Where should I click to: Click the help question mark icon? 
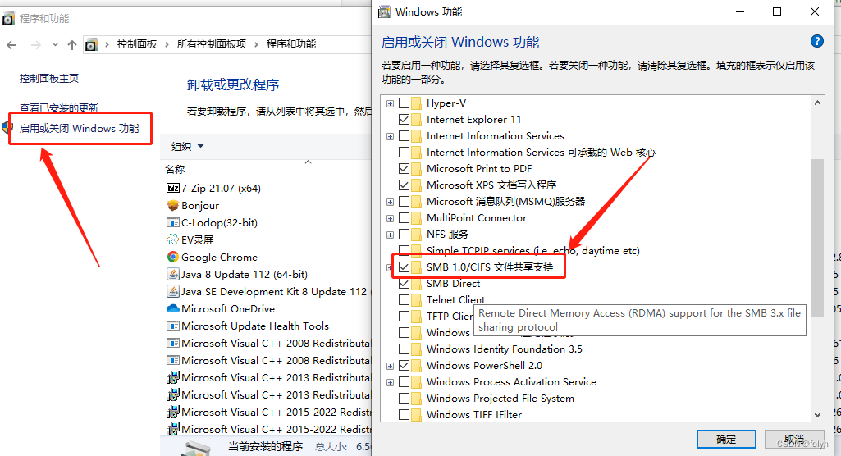816,41
